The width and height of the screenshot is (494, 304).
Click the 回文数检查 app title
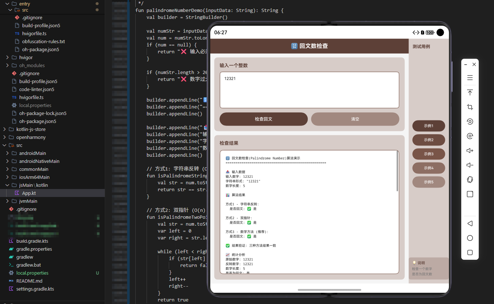[x=310, y=46]
